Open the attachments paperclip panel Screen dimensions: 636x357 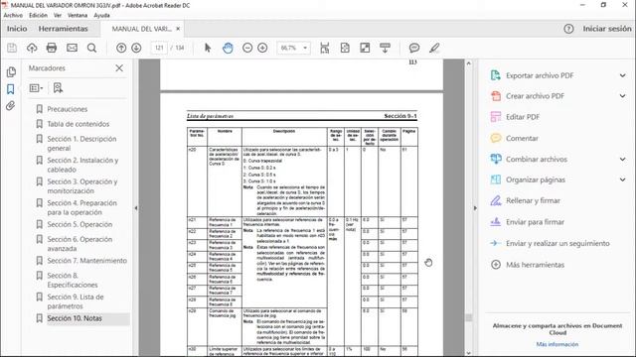pyautogui.click(x=11, y=106)
